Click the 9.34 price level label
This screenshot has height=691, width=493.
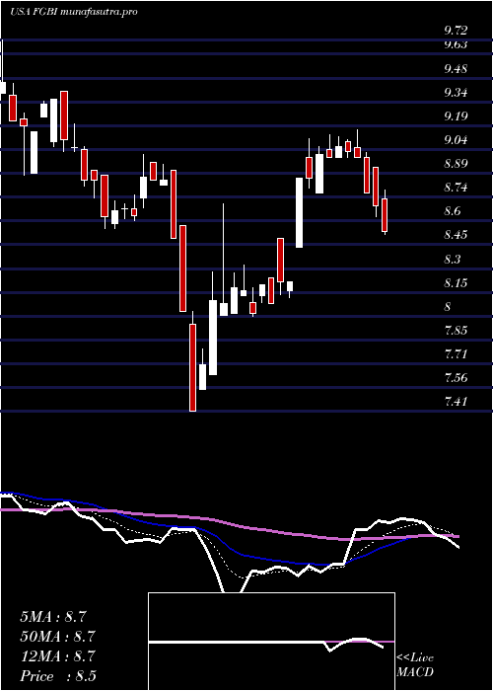[x=456, y=93]
